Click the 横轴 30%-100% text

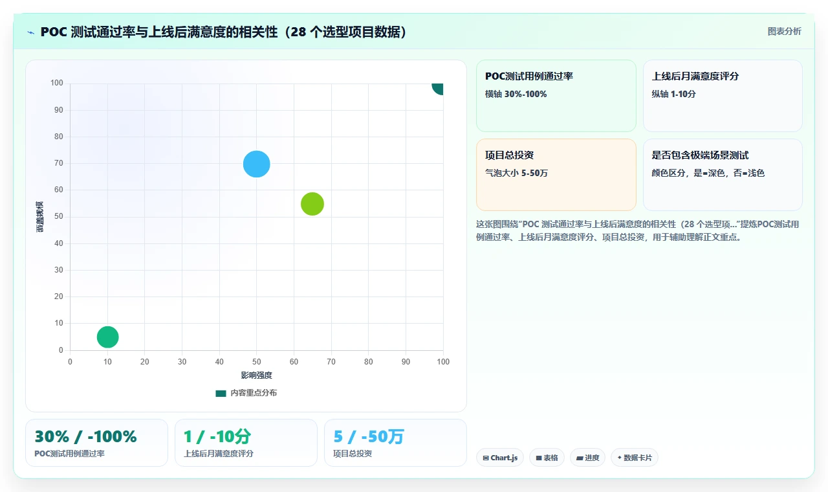[516, 94]
